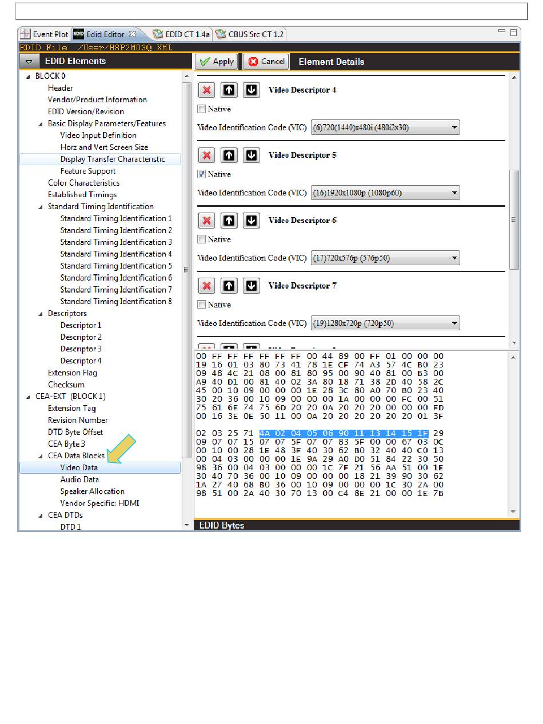Tick Native checkbox for Video Descriptor 7
Image resolution: width=543 pixels, height=724 pixels.
[201, 305]
